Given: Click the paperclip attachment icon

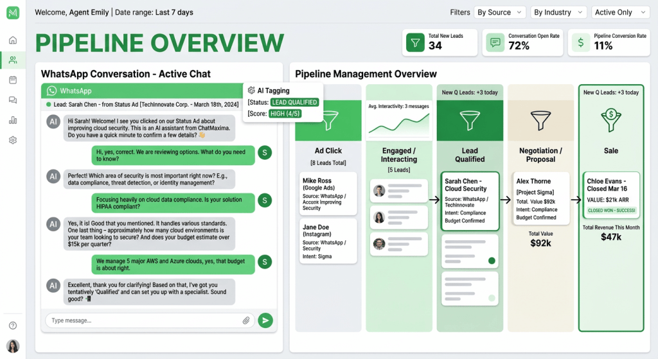Looking at the screenshot, I should (246, 320).
